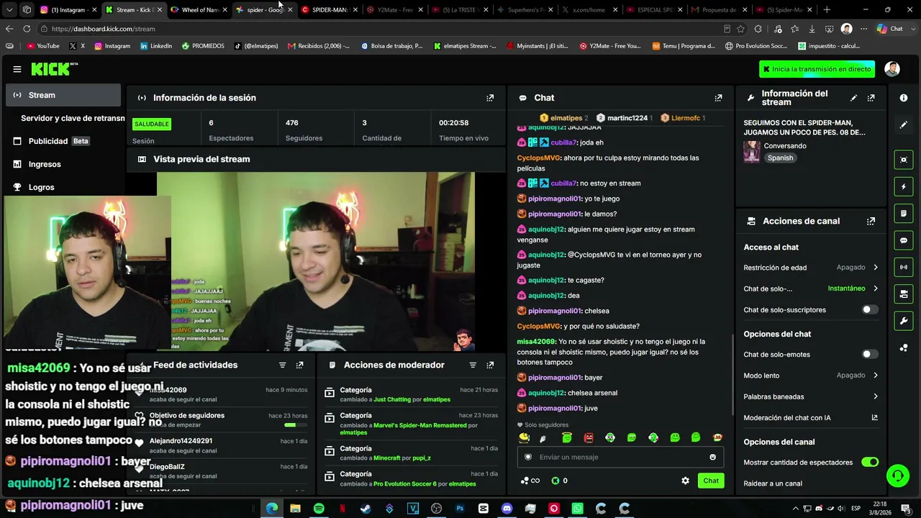Focus the Enviar un mensaje input
This screenshot has width=921, height=518.
tap(620, 457)
